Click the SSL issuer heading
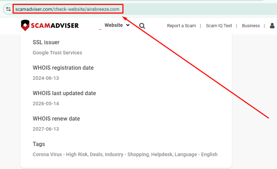Screen dimensions: 277x169 pos(46,42)
